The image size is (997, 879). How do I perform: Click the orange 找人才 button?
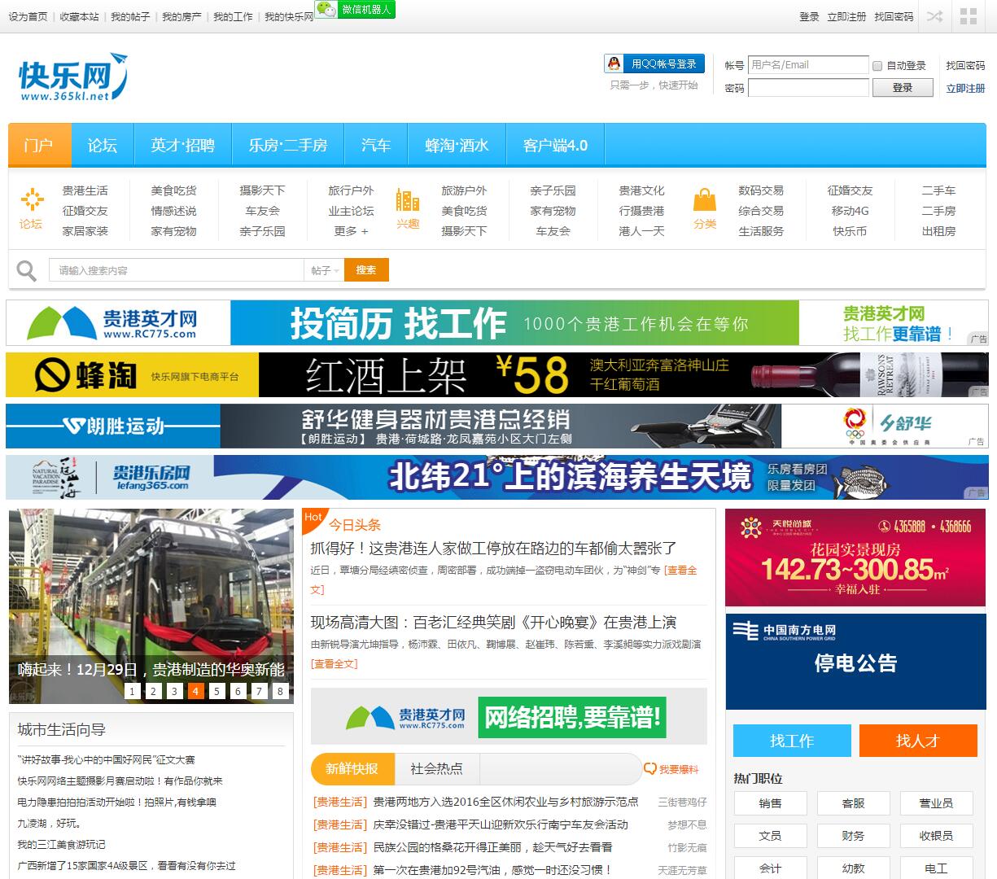(x=918, y=741)
